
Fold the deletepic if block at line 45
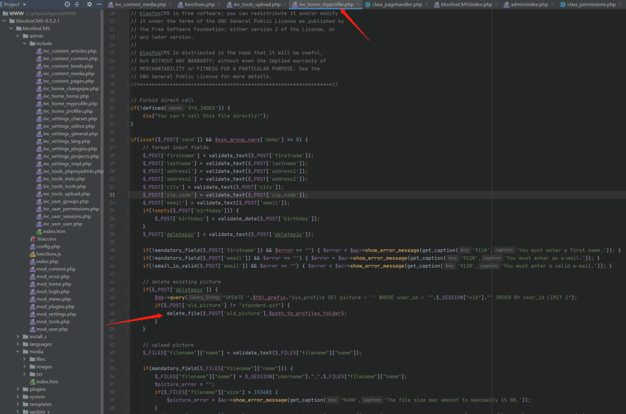click(x=128, y=290)
